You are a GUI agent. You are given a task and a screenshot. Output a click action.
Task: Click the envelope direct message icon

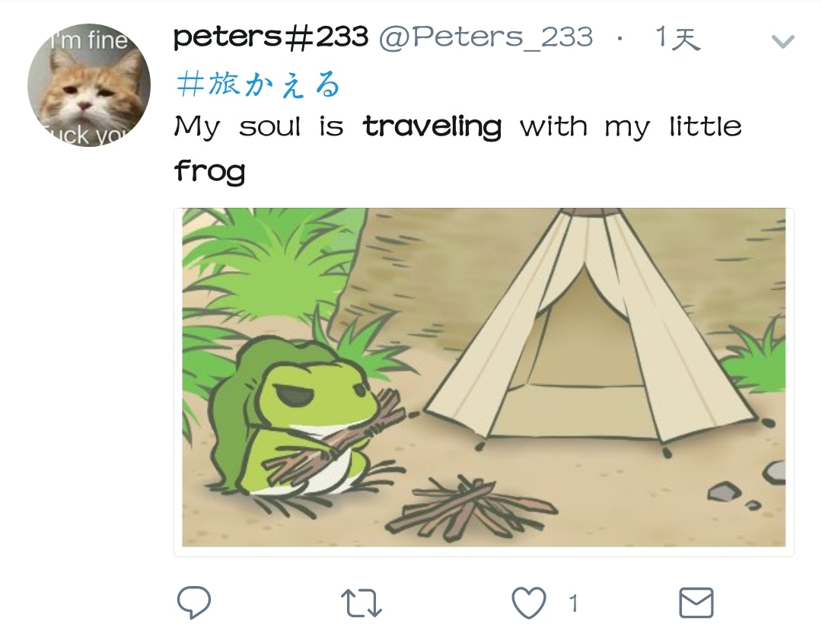coord(696,604)
